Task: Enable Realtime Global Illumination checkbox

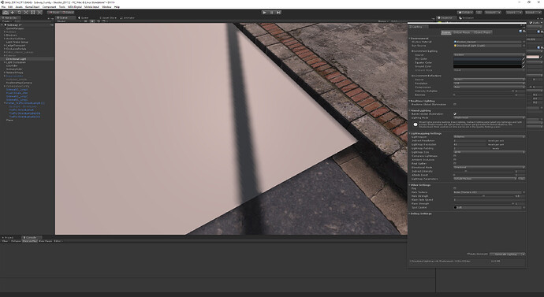Action: 455,104
